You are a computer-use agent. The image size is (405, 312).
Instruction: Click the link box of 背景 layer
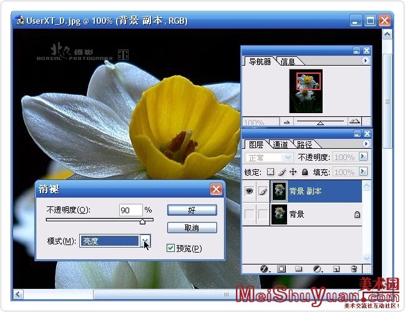pyautogui.click(x=263, y=214)
